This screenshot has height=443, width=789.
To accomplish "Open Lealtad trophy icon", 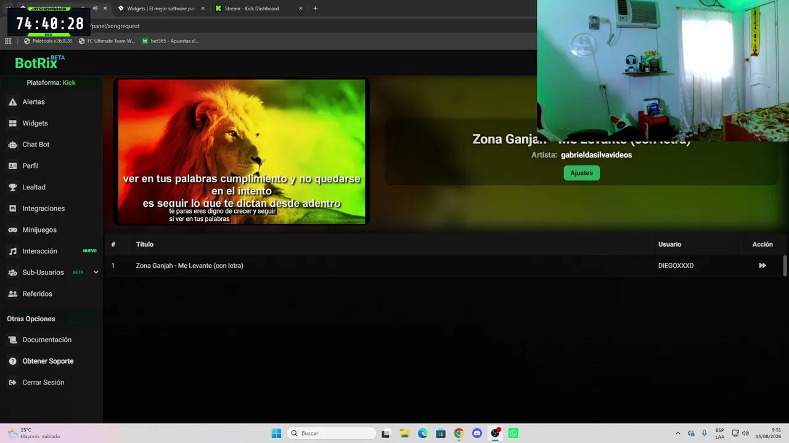I will [12, 187].
